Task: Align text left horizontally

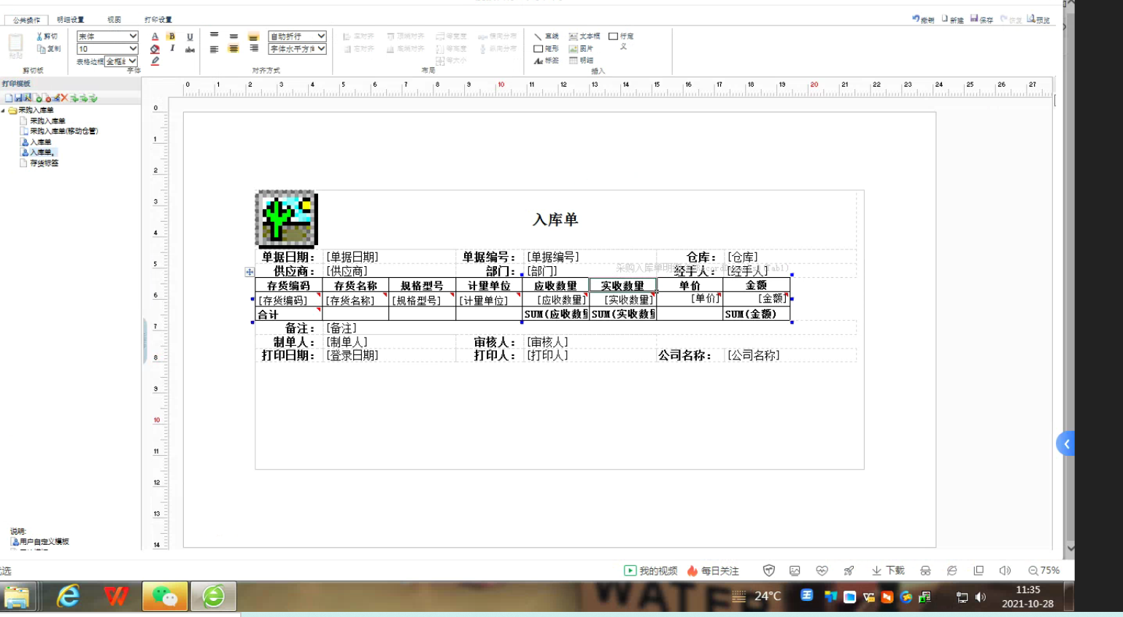Action: (x=214, y=49)
